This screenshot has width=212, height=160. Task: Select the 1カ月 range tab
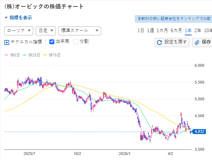click(x=162, y=30)
